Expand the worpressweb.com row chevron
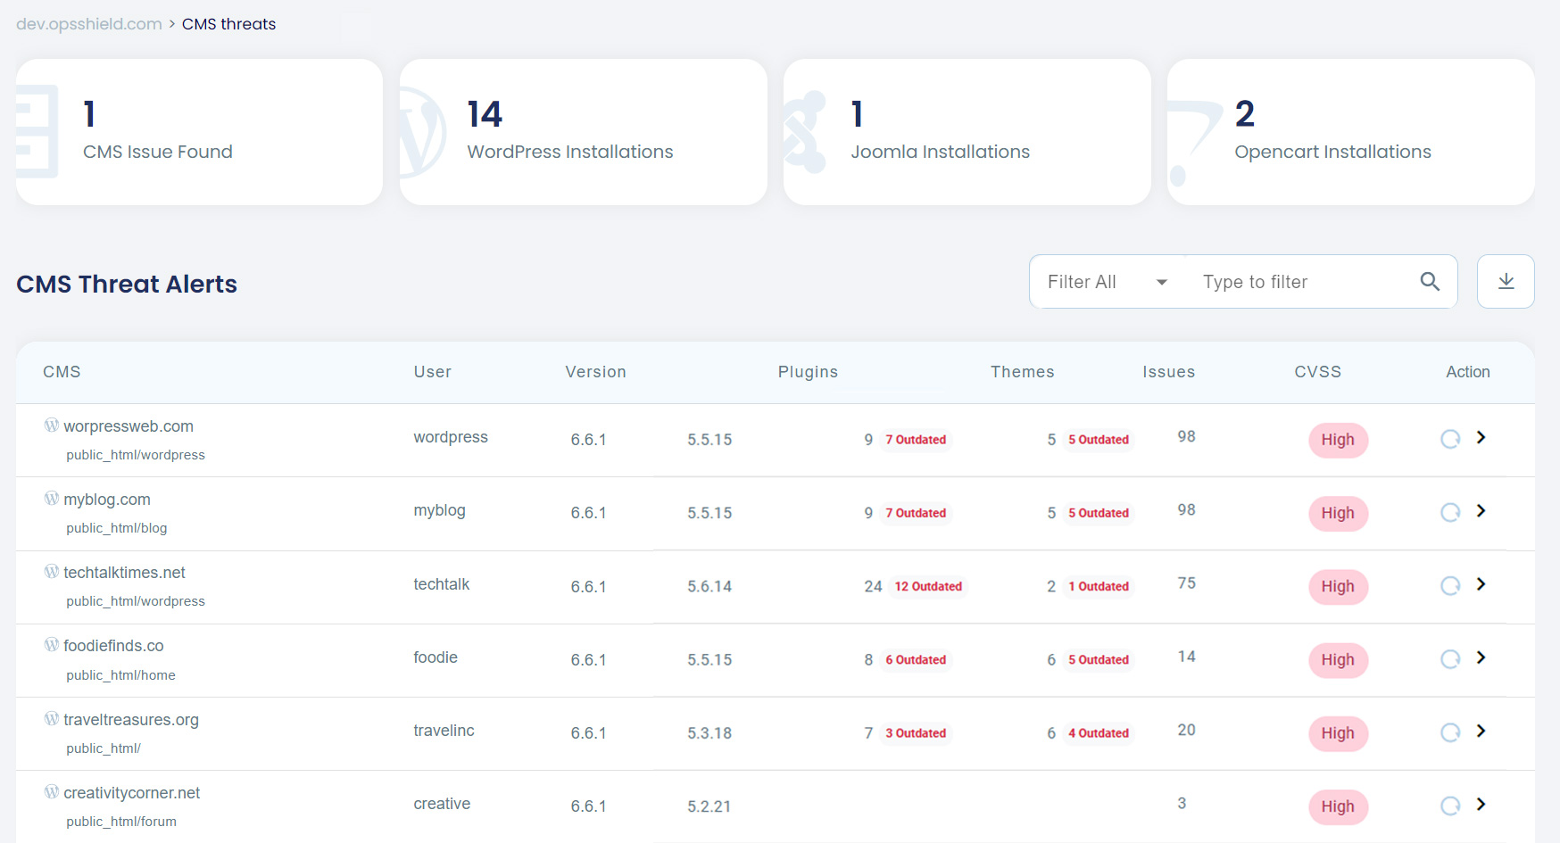Screen dimensions: 1560x843 click(x=1481, y=437)
